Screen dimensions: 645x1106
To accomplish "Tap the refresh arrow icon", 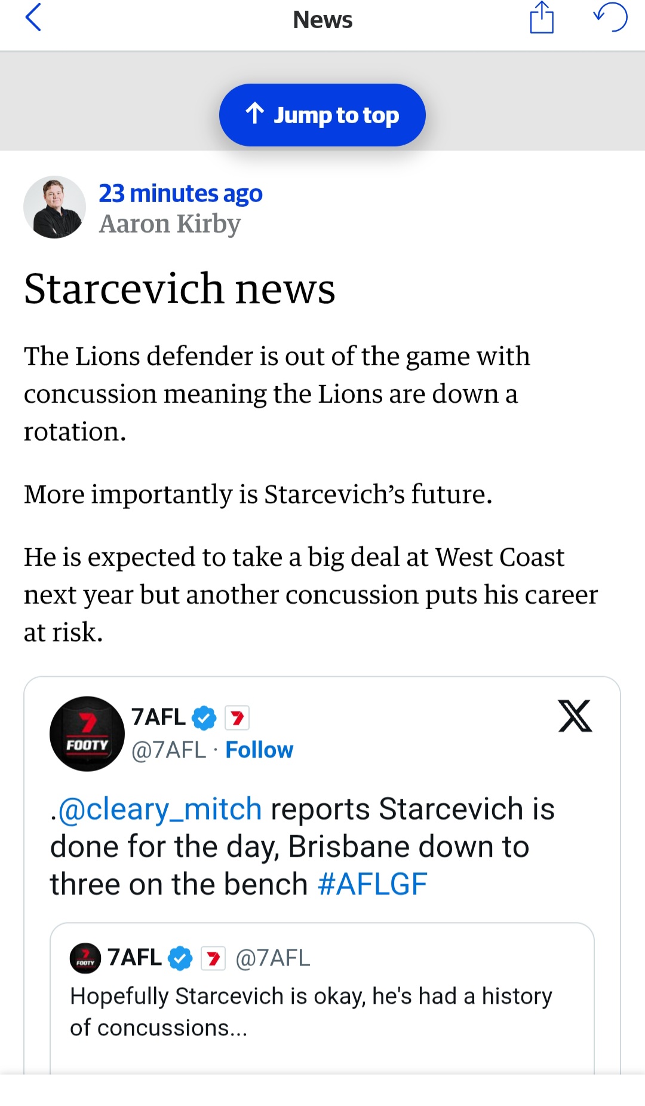I will click(610, 17).
